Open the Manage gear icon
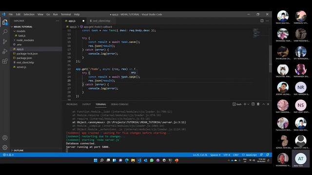This screenshot has width=312, height=175. click(x=5, y=147)
